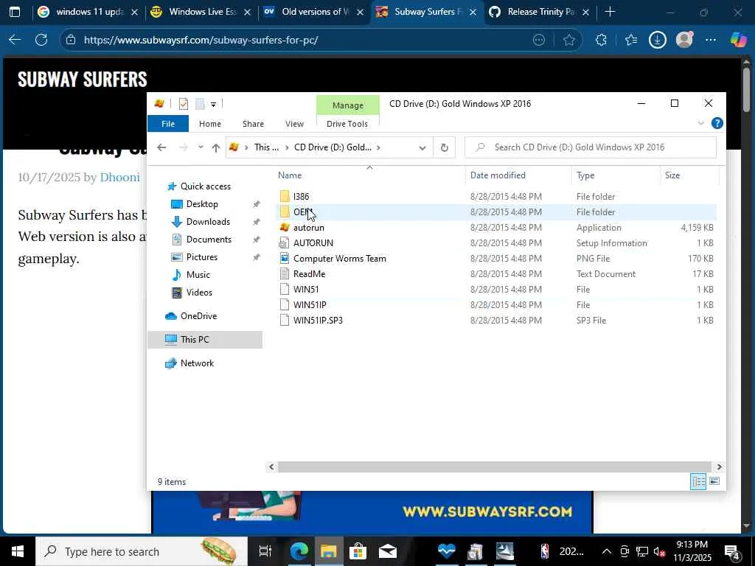Screen dimensions: 755x566
Task: Open Mail app from taskbar
Action: tap(388, 551)
